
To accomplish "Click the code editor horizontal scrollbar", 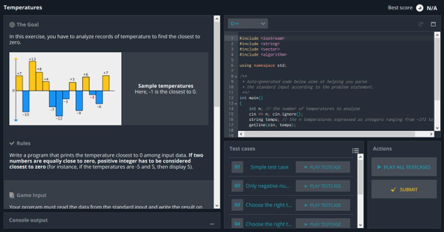I will [333, 134].
